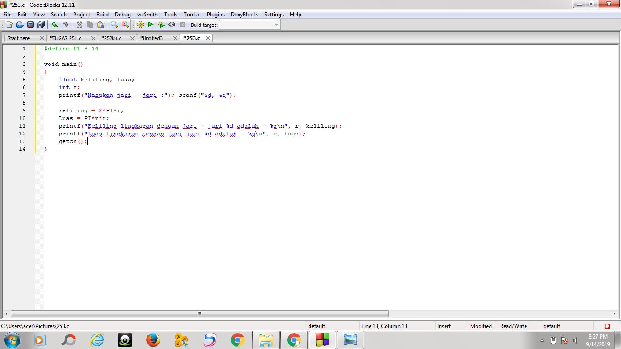Click the 'Insert' status bar entry
This screenshot has width=621, height=349.
(x=444, y=326)
